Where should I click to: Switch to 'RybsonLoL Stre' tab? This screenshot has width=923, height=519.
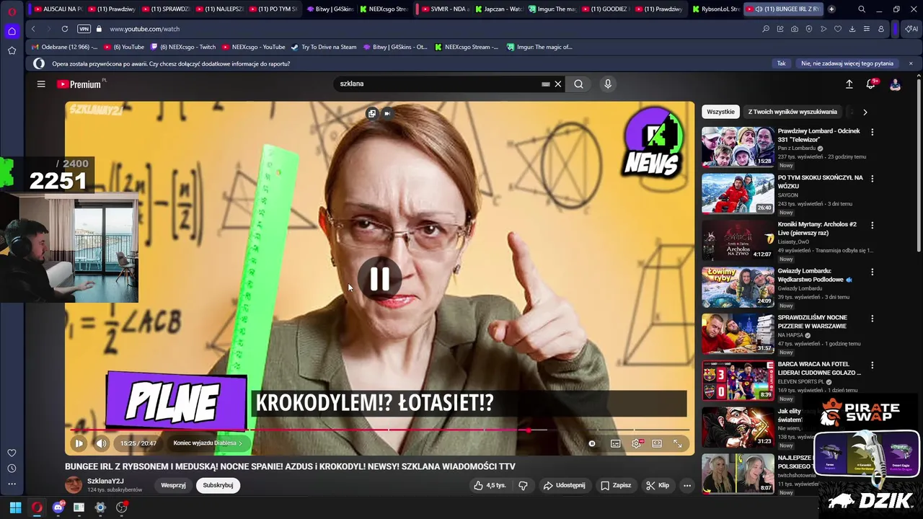tap(715, 9)
